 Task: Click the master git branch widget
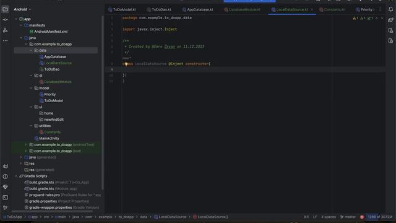pos(348,217)
